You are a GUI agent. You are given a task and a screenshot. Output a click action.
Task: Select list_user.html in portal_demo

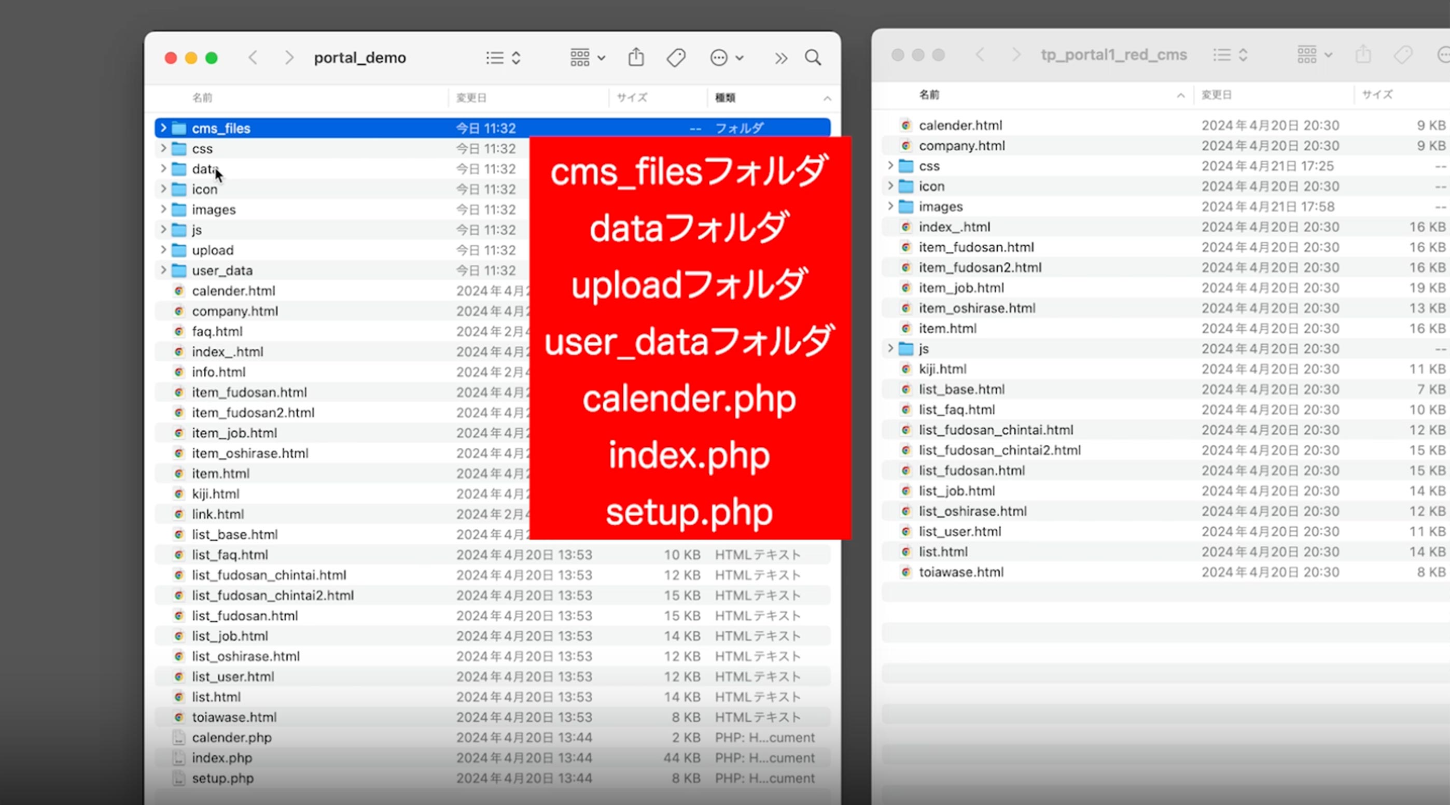click(233, 676)
